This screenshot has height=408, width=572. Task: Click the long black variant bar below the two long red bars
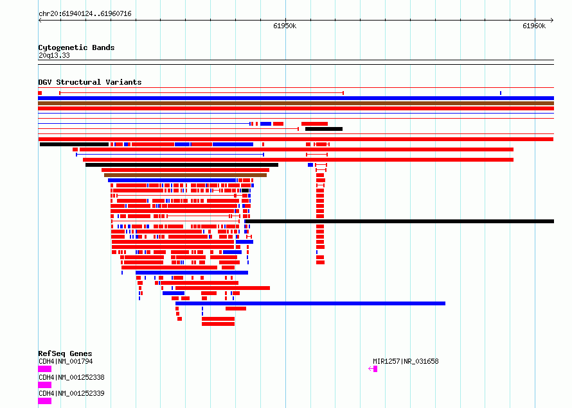182,165
